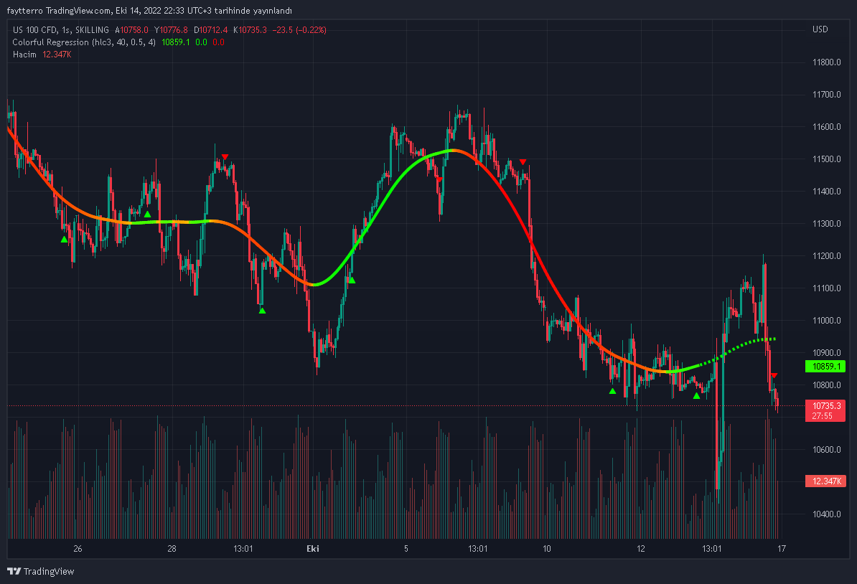The image size is (857, 584).
Task: Click the 11100.0 price axis label
Action: [x=826, y=288]
